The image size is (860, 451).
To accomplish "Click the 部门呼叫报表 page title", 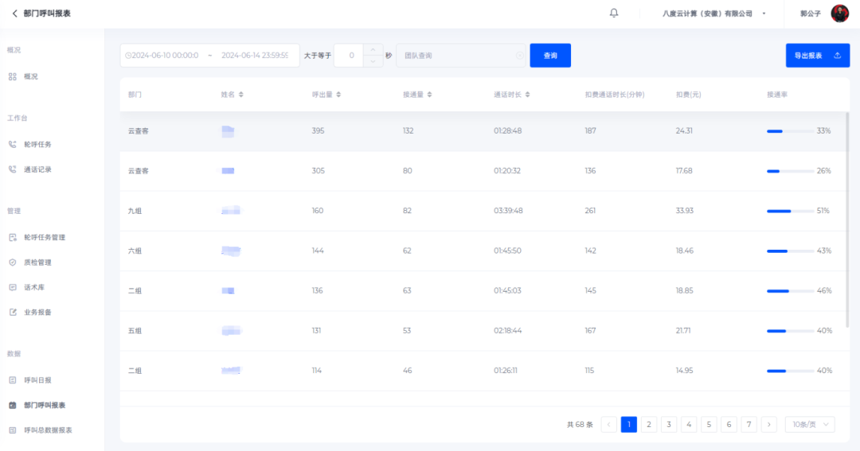I will point(47,14).
